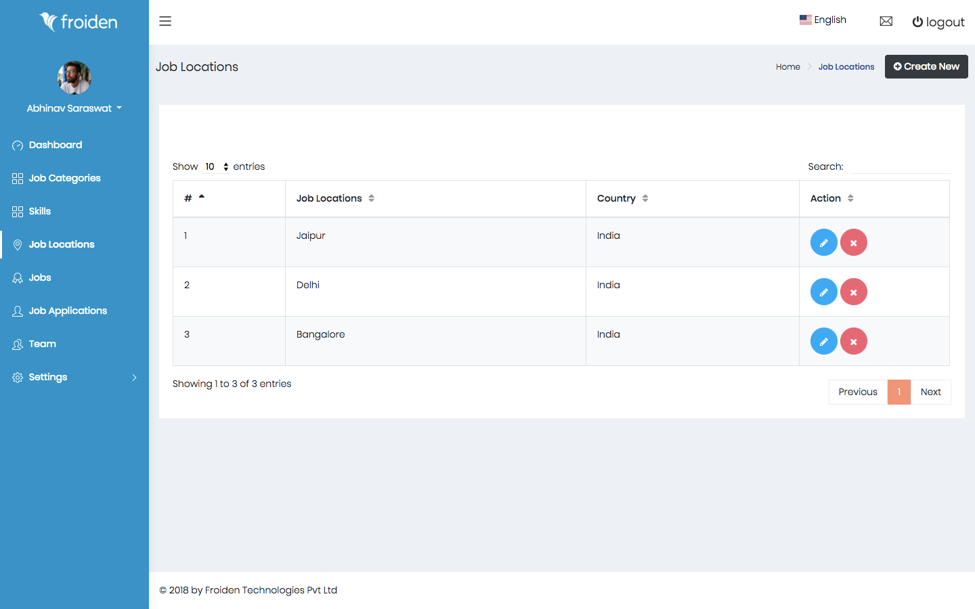Open the English language selector

click(823, 20)
